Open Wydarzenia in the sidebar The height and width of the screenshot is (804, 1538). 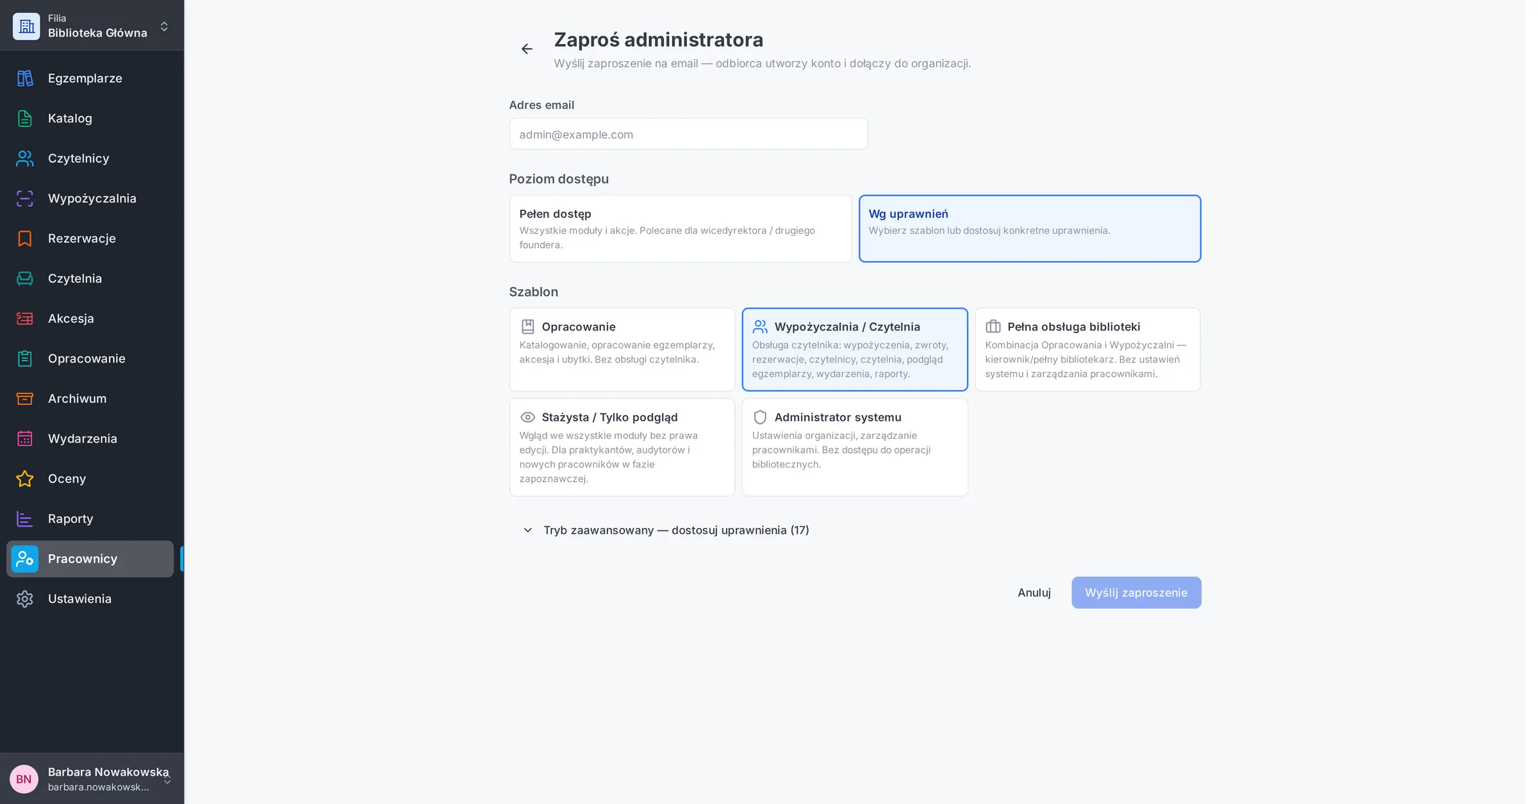coord(90,439)
